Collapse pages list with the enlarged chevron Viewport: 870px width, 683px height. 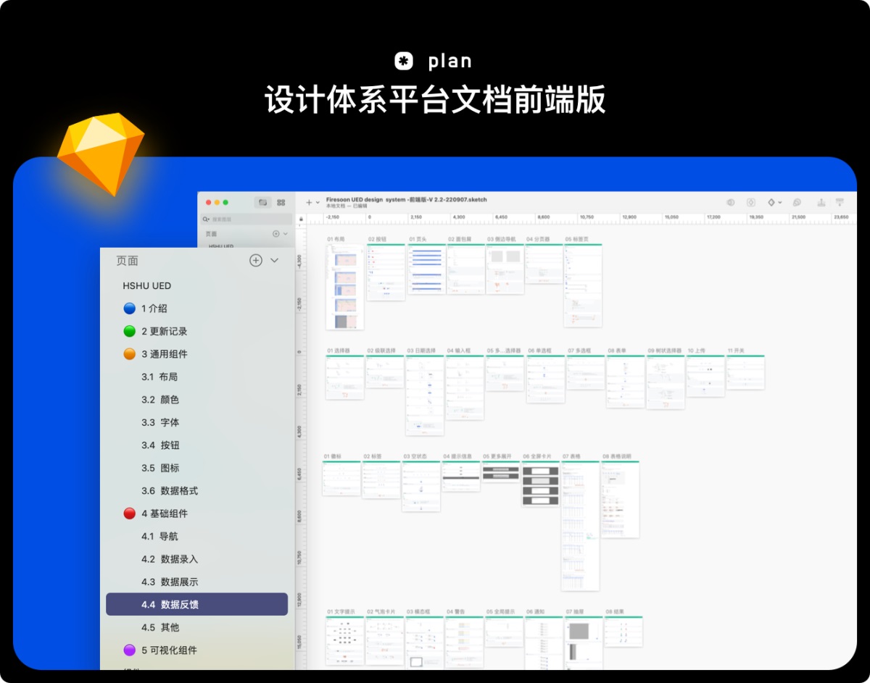click(x=274, y=261)
